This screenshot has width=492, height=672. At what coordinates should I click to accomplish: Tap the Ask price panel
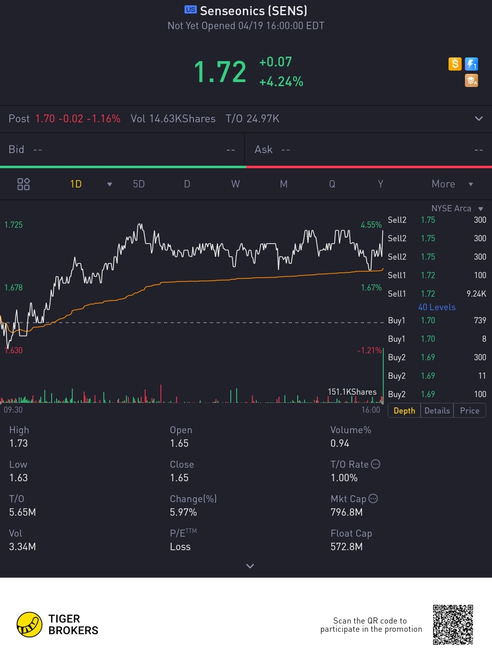click(369, 150)
